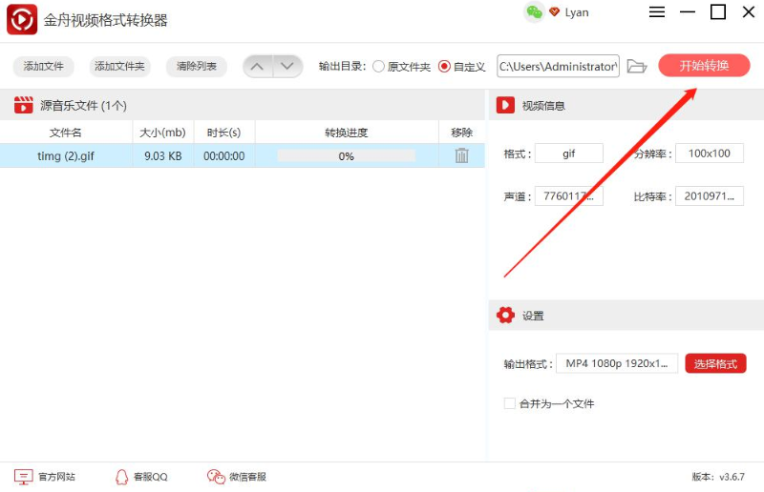Select 原文件夹 output radio option
Image resolution: width=764 pixels, height=492 pixels.
[x=379, y=67]
